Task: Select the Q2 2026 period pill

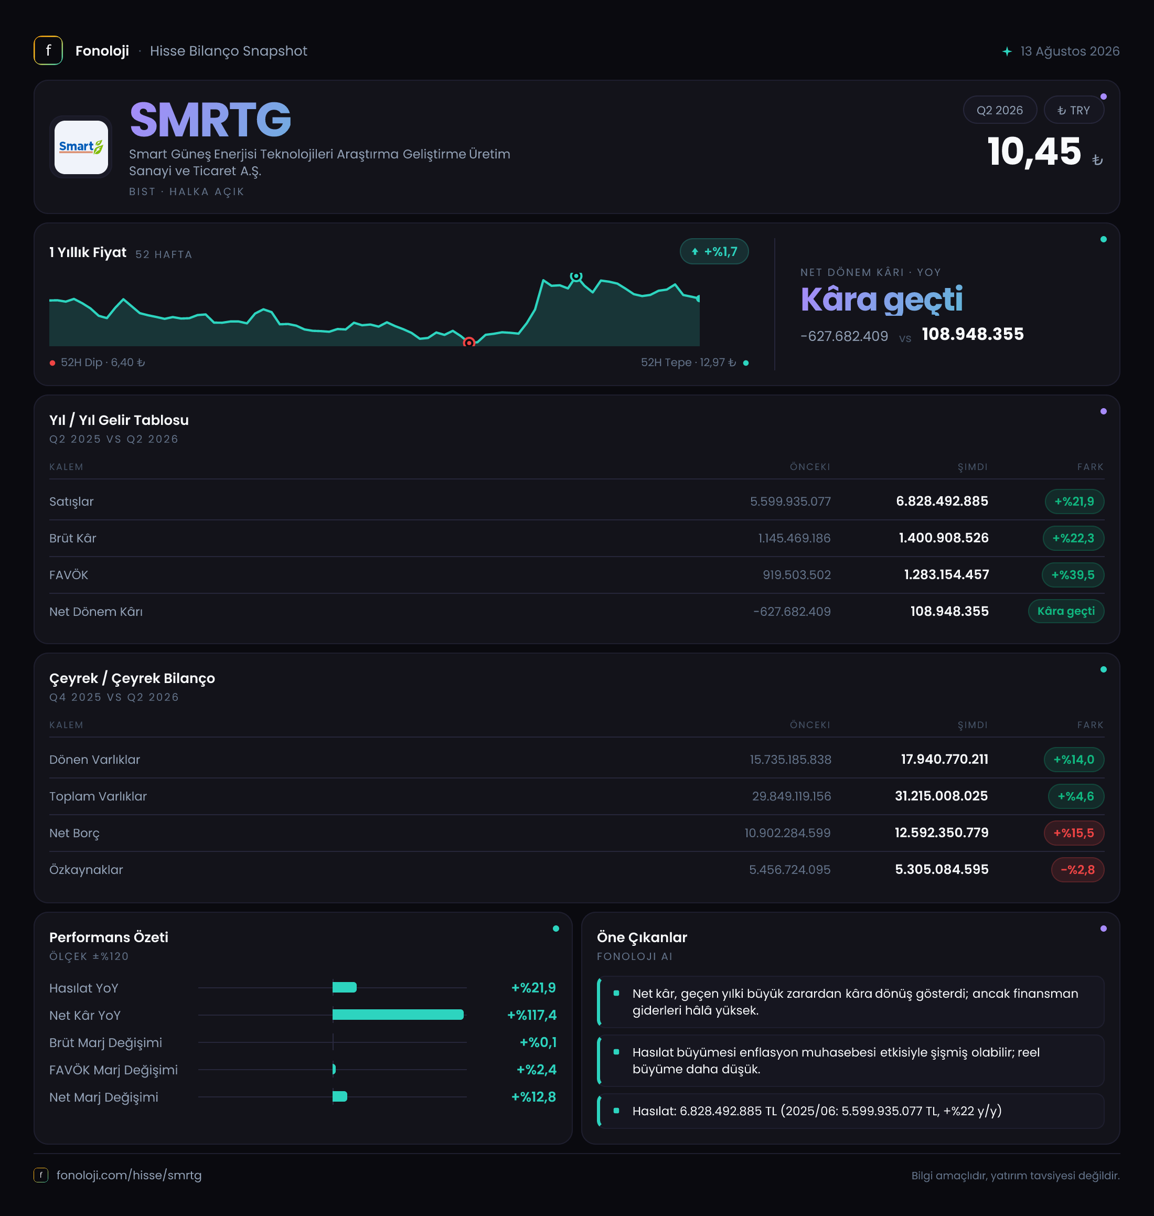Action: click(x=1000, y=110)
